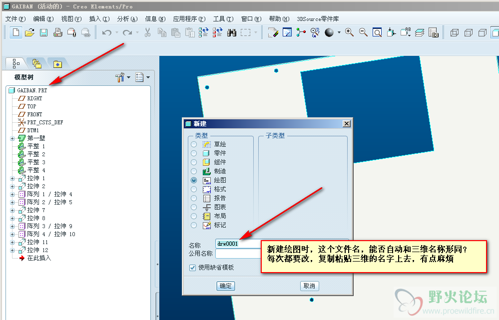Open a file with the folder icon

point(29,32)
